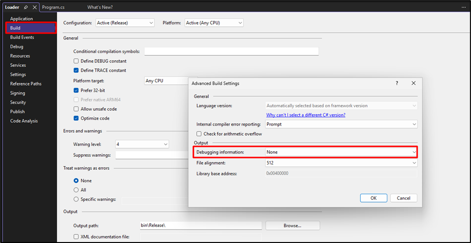Image resolution: width=471 pixels, height=243 pixels.
Task: Click the Output path text field
Action: point(201,225)
